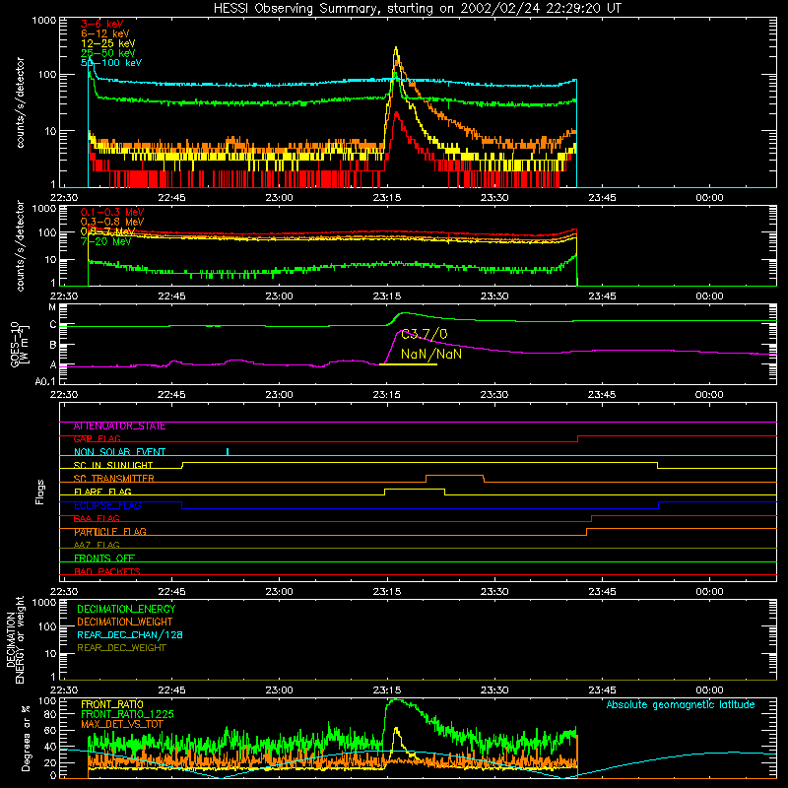
Task: Click the GAP_FLAG label
Action: pos(97,439)
